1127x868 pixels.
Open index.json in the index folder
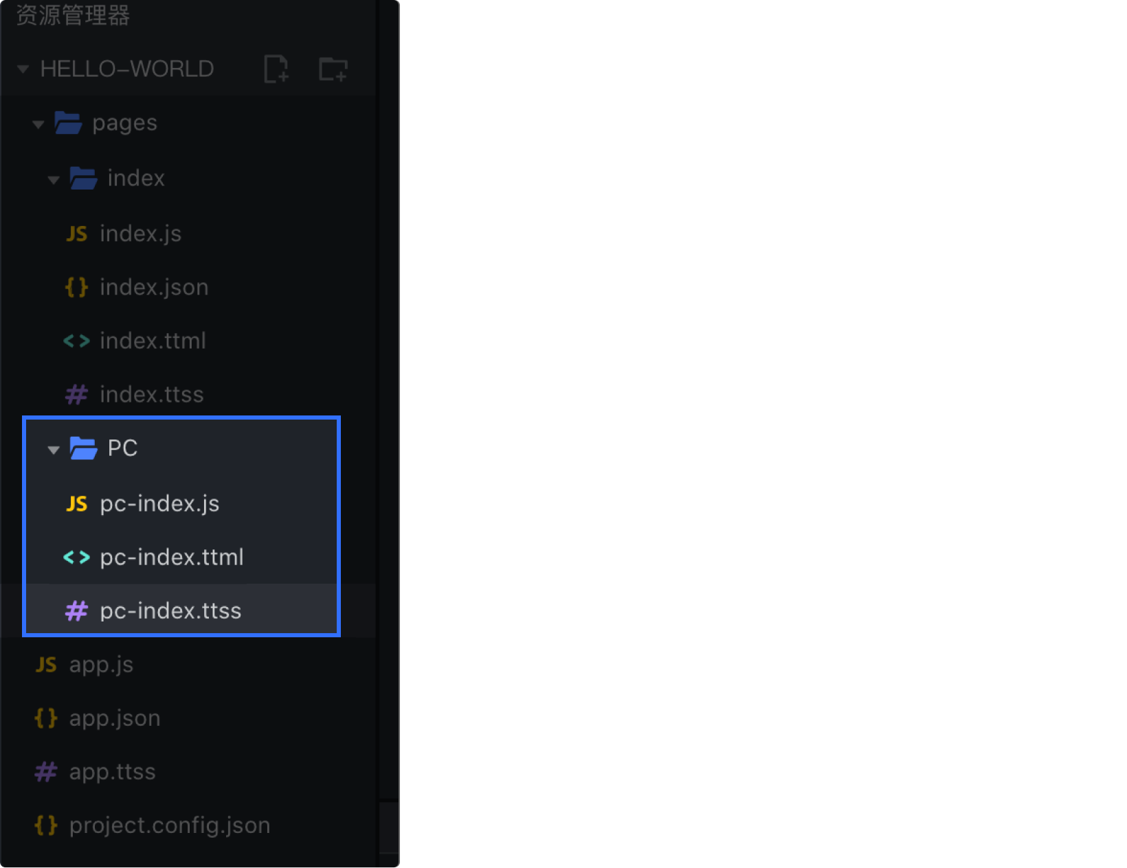[x=153, y=287]
